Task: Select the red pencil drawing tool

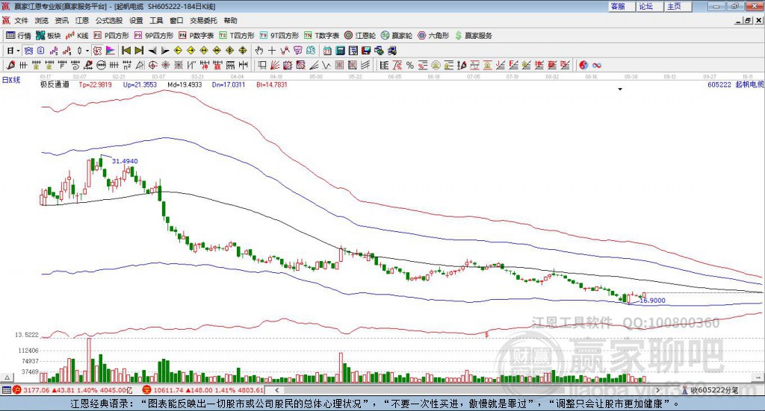Action: [x=10, y=65]
